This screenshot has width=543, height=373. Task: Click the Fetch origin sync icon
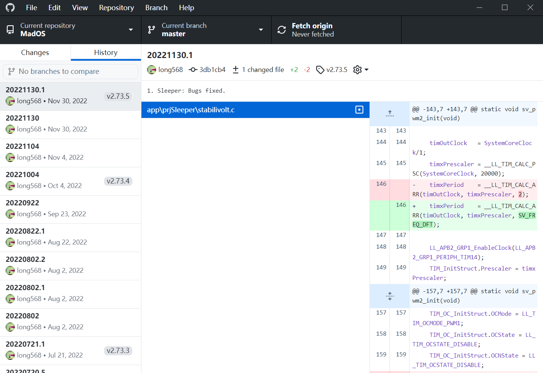click(282, 30)
